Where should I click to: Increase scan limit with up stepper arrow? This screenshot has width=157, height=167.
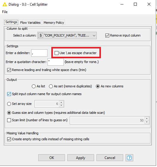(x=147, y=119)
